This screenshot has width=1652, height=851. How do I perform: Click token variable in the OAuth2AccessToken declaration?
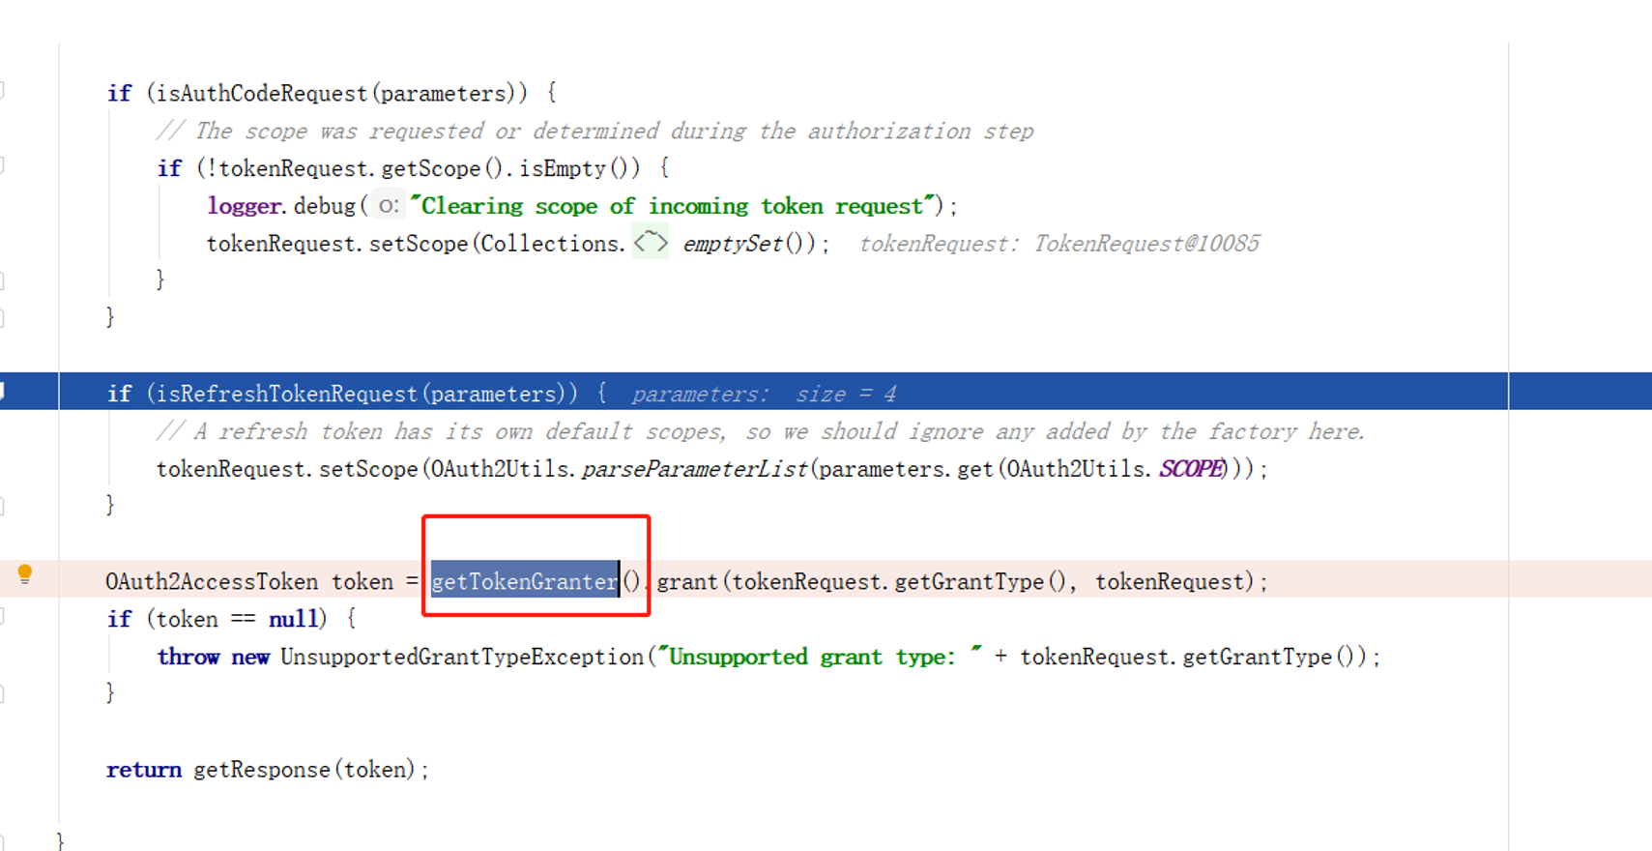click(362, 581)
